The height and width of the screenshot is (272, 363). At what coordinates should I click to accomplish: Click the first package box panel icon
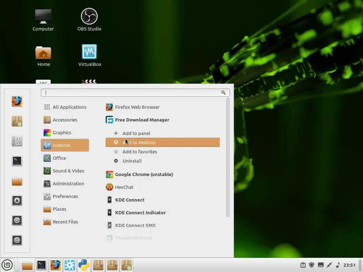(x=98, y=265)
